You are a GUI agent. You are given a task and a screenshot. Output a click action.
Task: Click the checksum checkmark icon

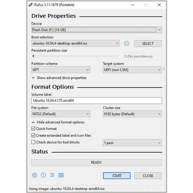(x=126, y=43)
